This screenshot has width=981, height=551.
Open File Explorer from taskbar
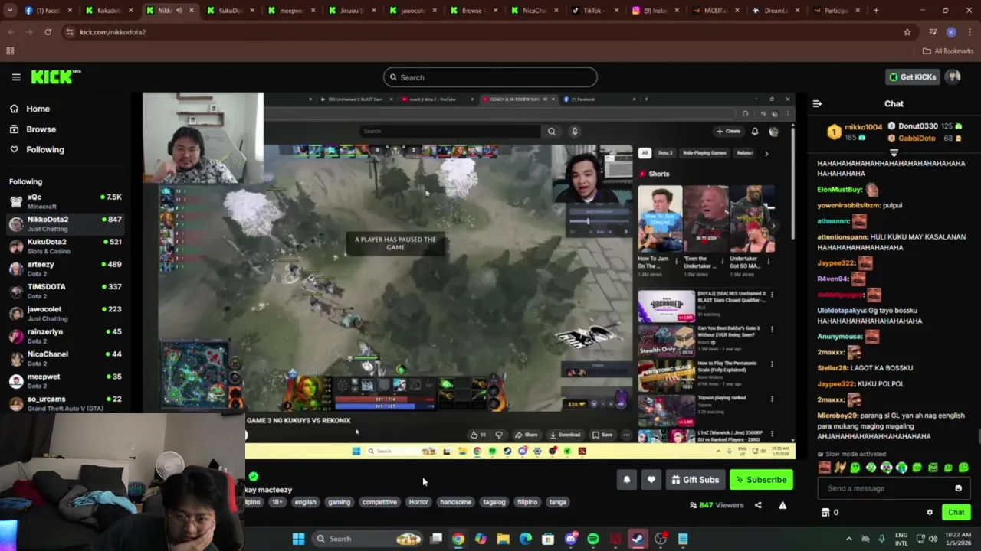click(x=503, y=539)
